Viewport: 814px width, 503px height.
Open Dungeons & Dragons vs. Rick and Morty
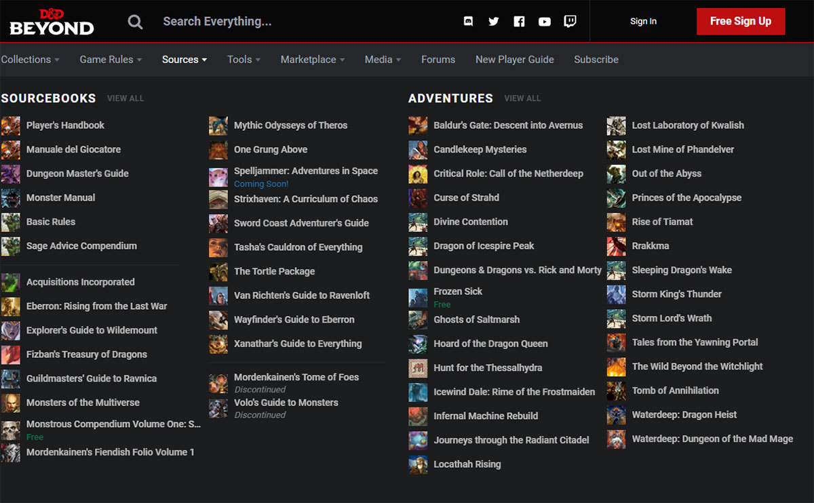tap(518, 270)
